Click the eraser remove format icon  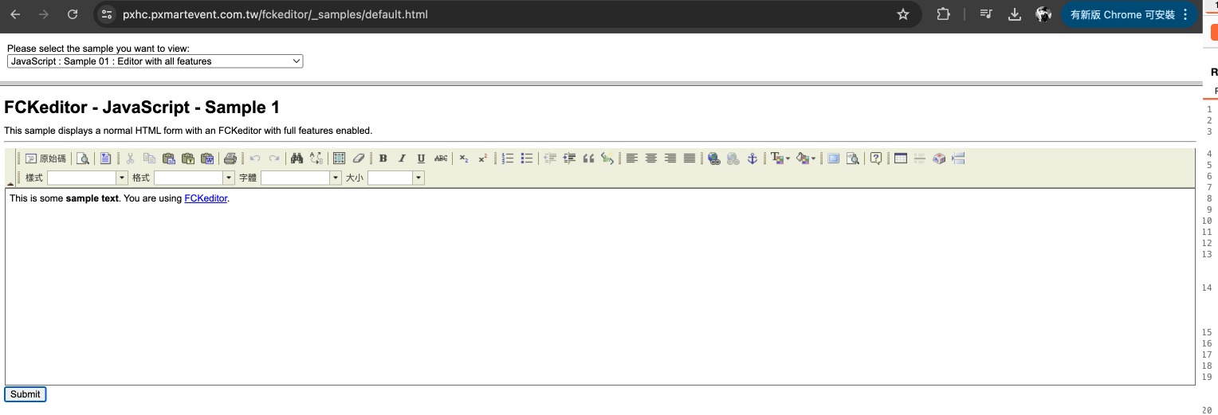tap(358, 159)
